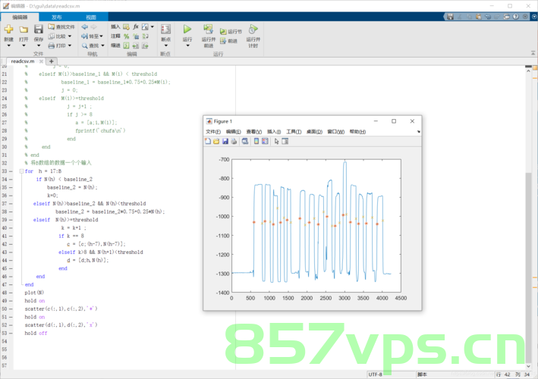Image resolution: width=538 pixels, height=379 pixels.
Task: Click Insert Legend icon in Figure 1 toolbar
Action: tap(265, 141)
